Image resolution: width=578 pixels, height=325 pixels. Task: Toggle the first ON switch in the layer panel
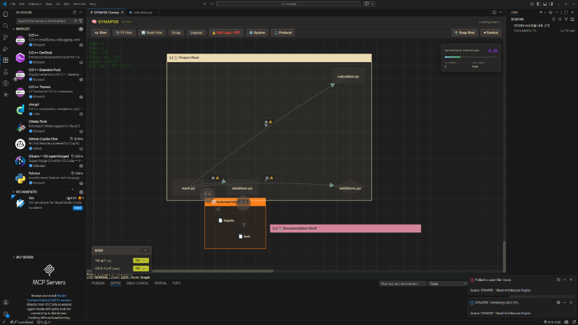coord(141,260)
